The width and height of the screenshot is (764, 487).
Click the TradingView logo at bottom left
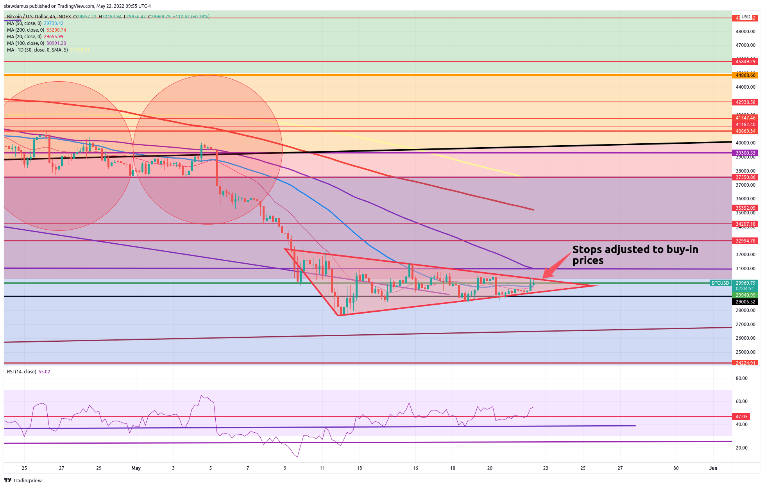point(23,480)
